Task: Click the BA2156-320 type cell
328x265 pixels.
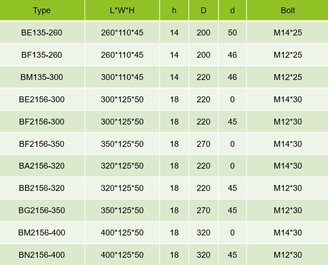Action: (x=42, y=166)
